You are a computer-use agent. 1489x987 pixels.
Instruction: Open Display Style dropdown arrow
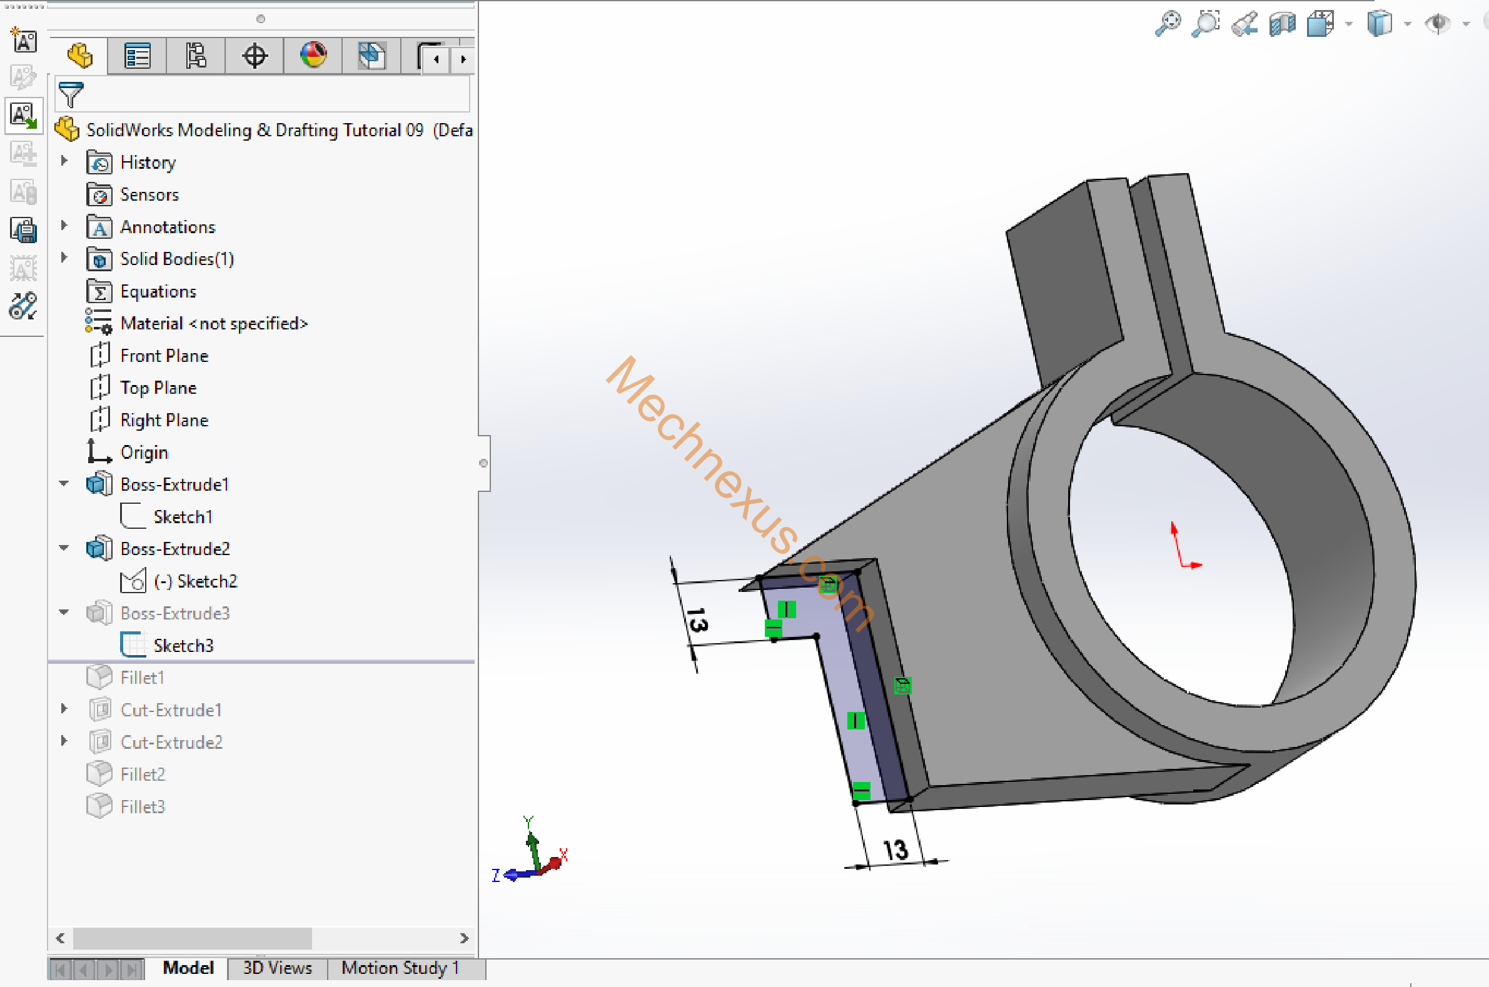click(x=1407, y=24)
